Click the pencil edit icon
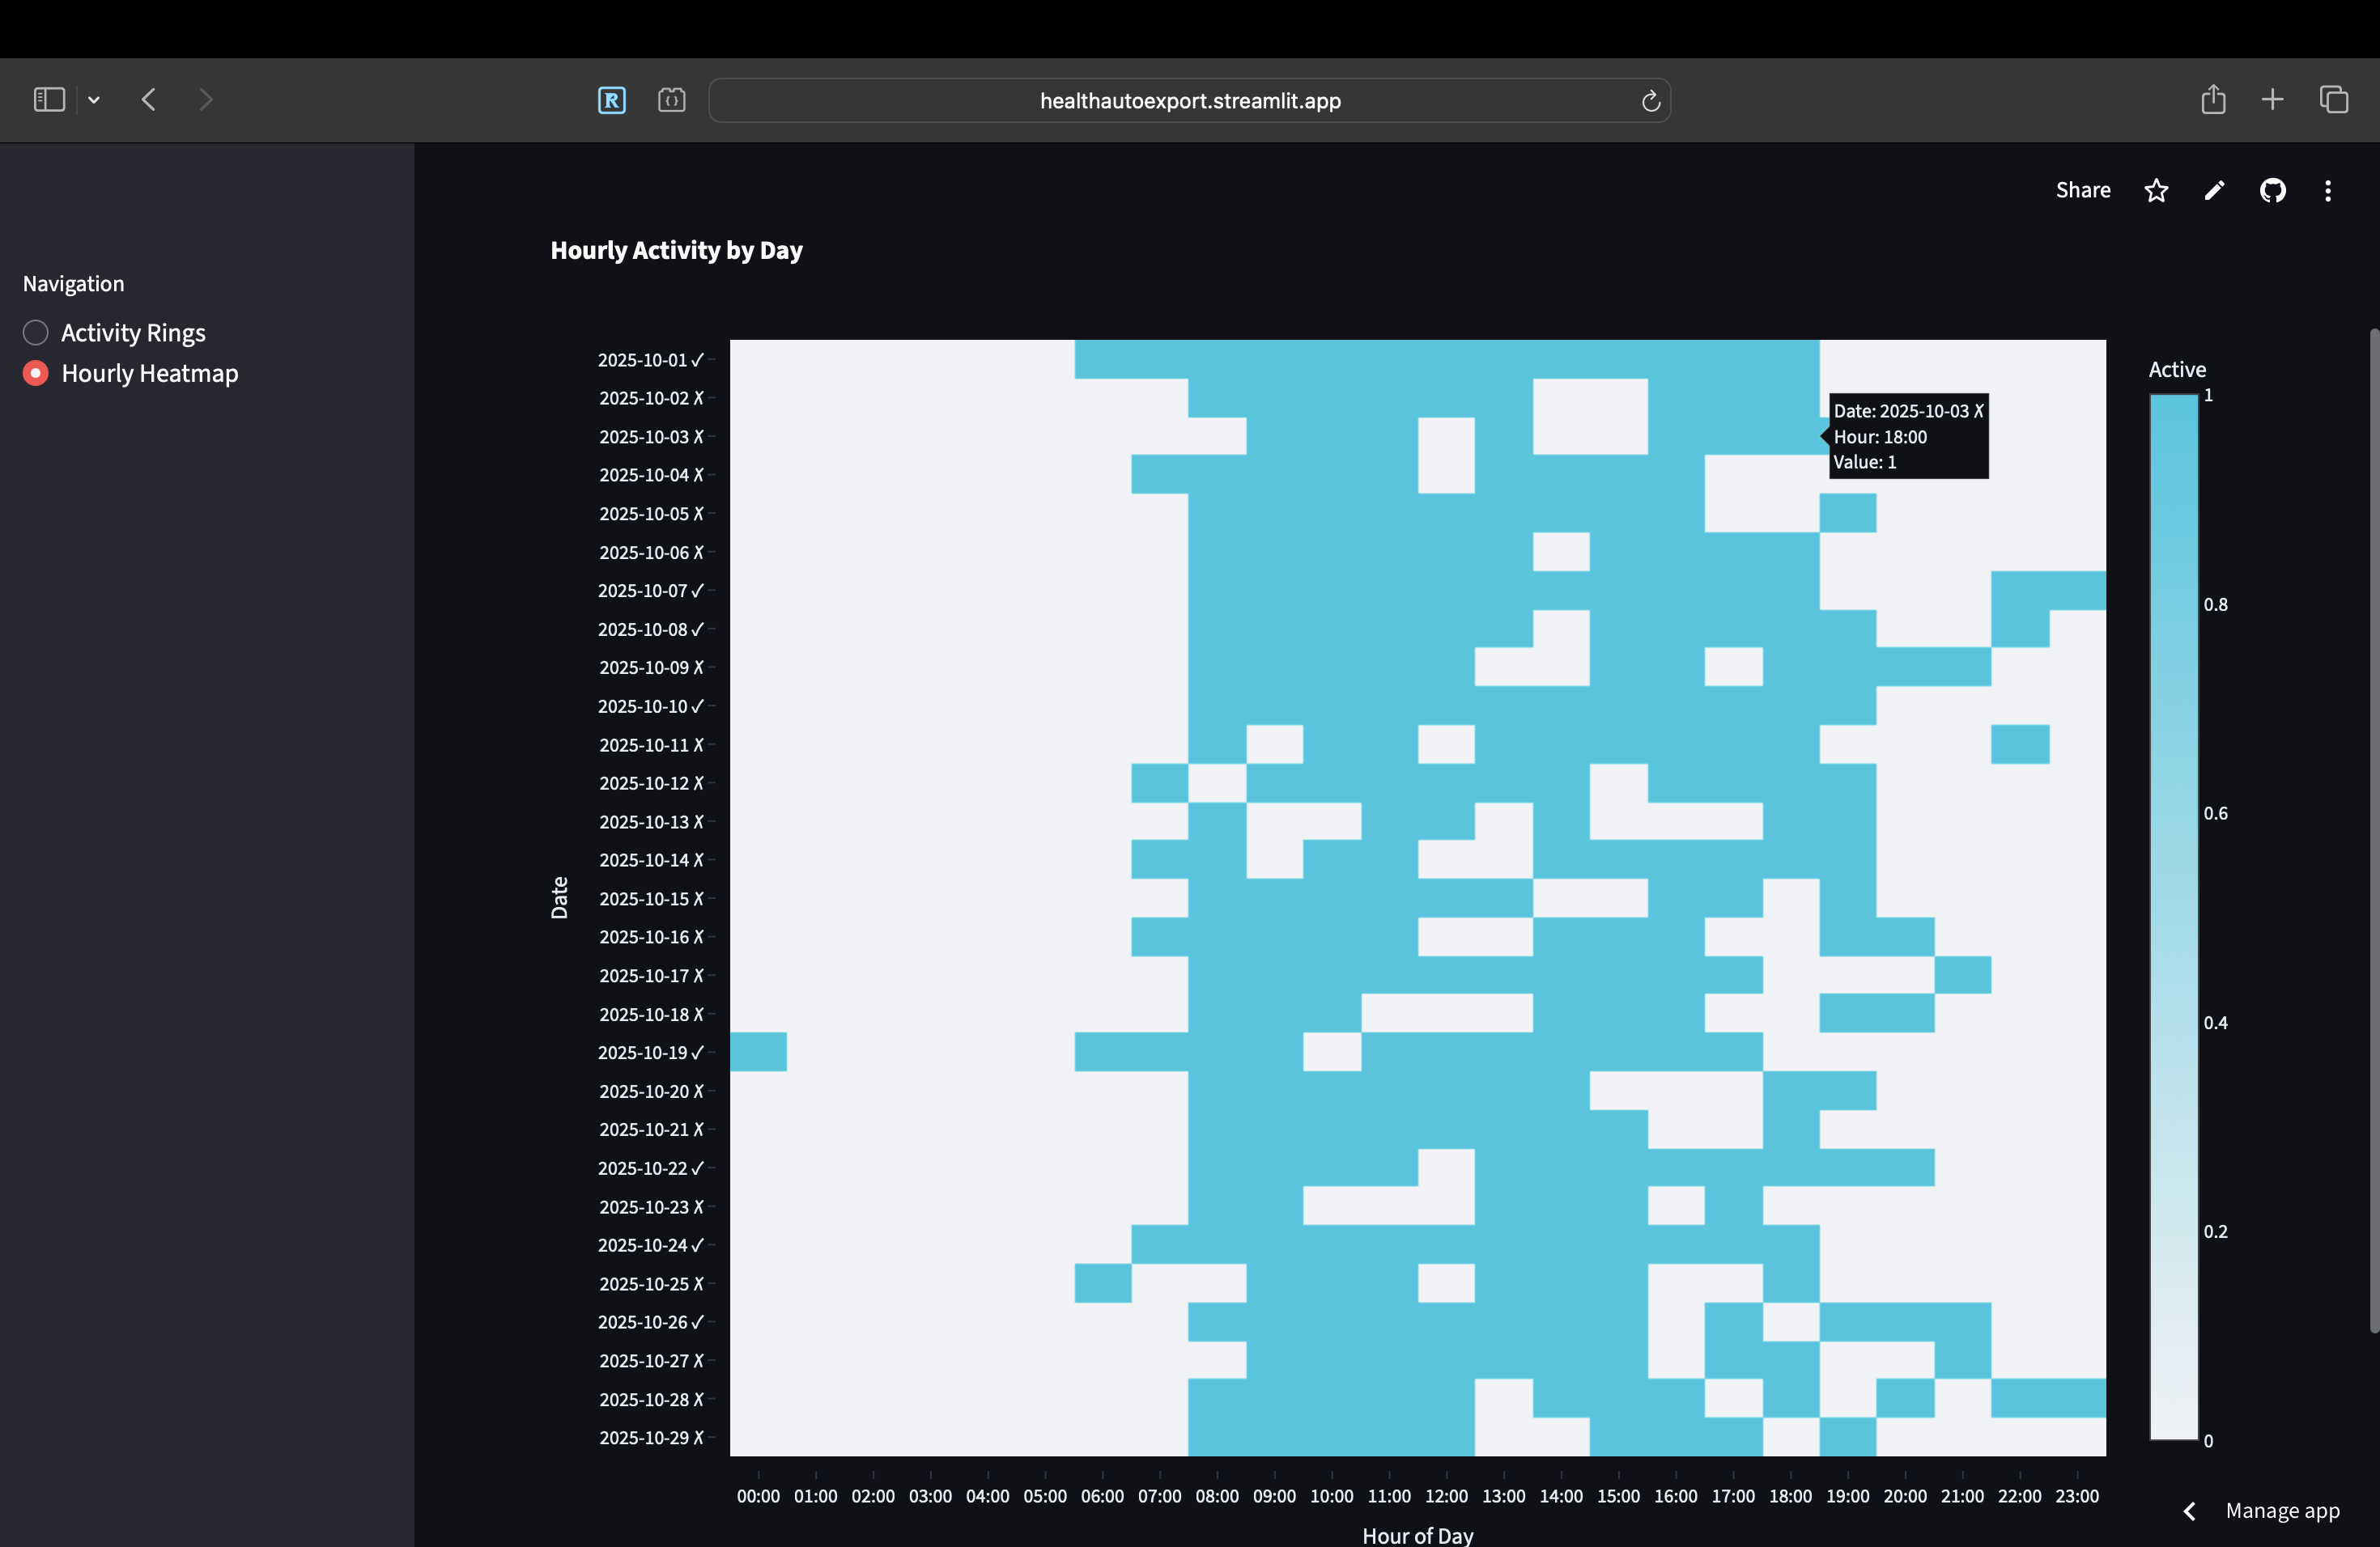Screen dimensions: 2380x1547 click(x=2214, y=190)
